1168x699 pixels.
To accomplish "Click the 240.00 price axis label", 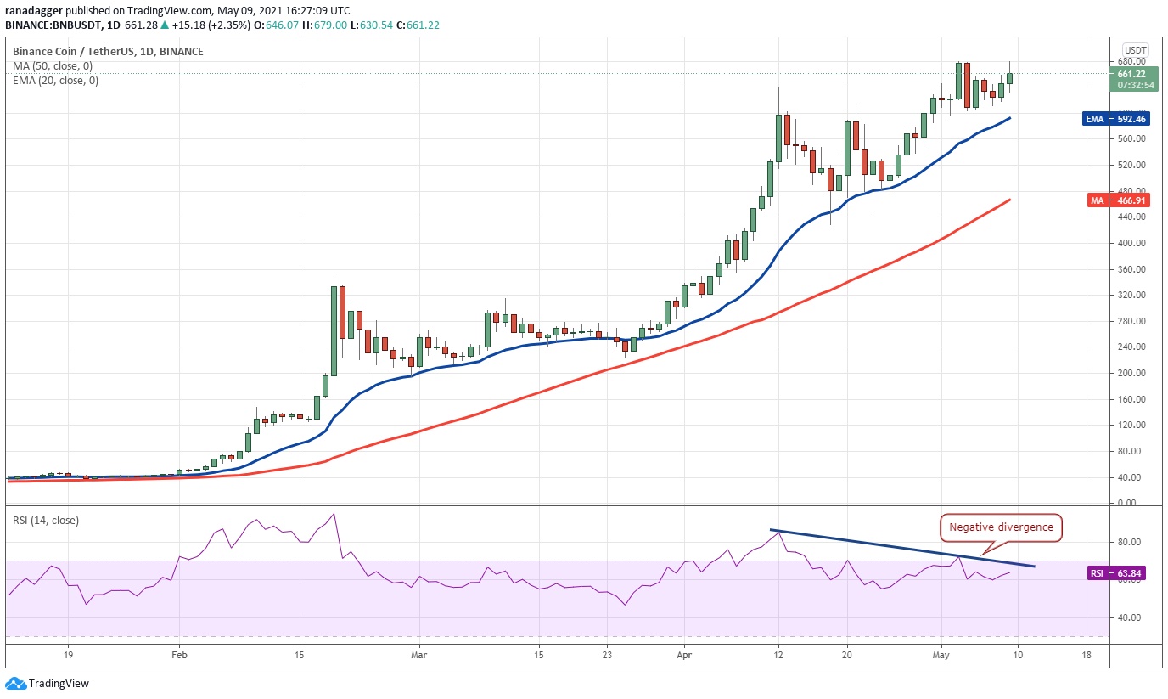I will click(1131, 347).
